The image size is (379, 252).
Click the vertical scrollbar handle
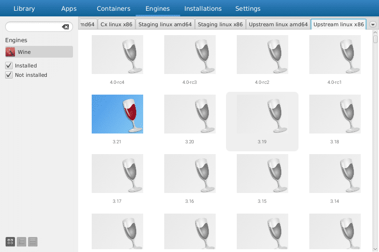coord(375,39)
